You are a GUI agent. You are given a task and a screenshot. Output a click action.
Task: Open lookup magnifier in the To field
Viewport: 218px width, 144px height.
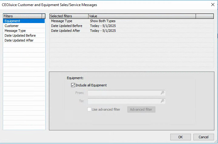tap(162, 101)
